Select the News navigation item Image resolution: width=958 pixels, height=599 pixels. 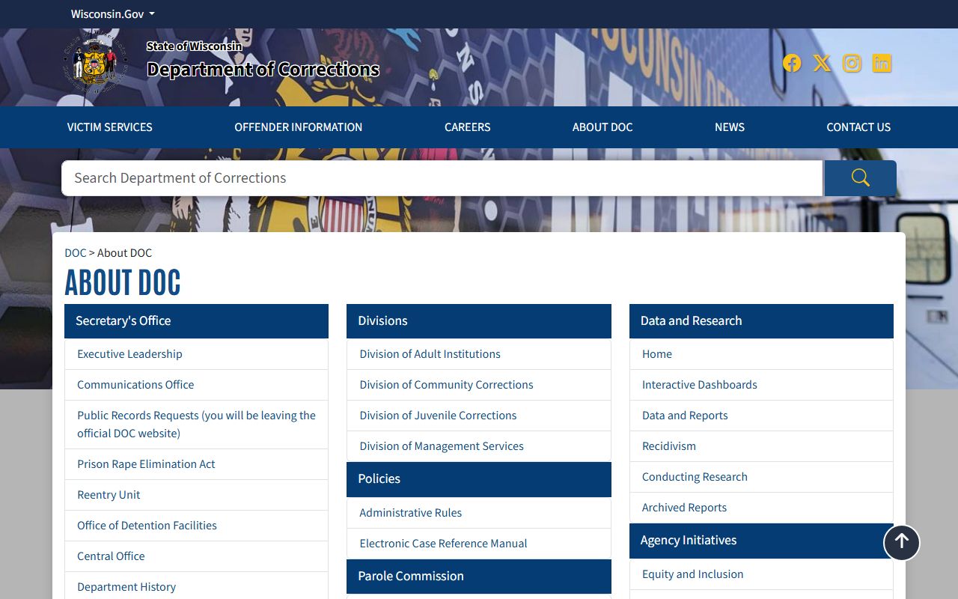coord(729,127)
